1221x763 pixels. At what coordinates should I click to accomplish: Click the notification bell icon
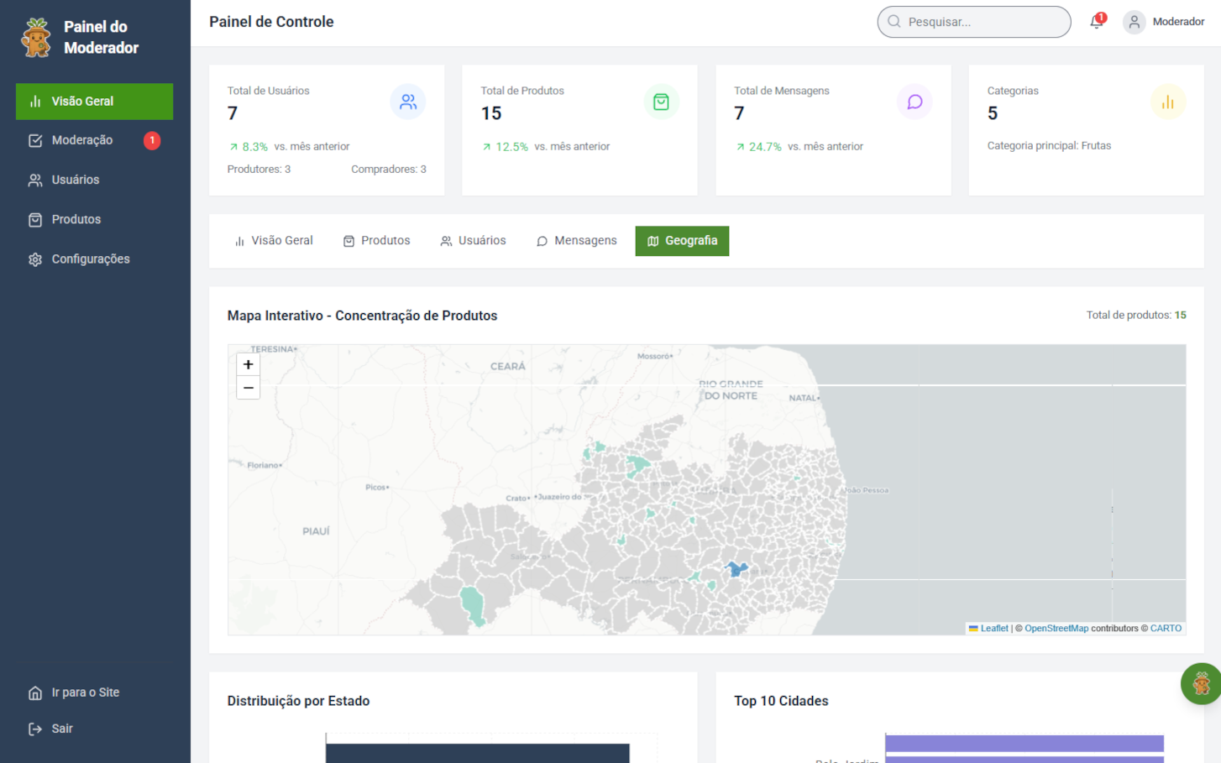click(1097, 22)
